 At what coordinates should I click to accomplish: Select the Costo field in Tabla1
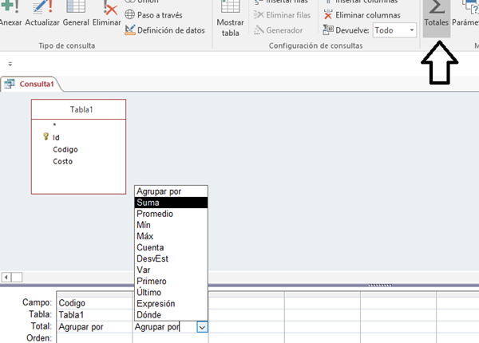click(63, 161)
